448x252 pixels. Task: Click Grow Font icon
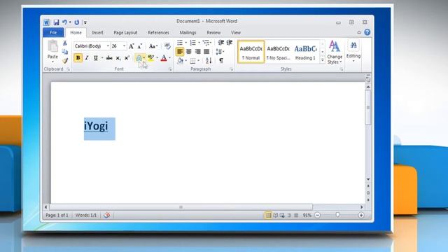(x=132, y=46)
